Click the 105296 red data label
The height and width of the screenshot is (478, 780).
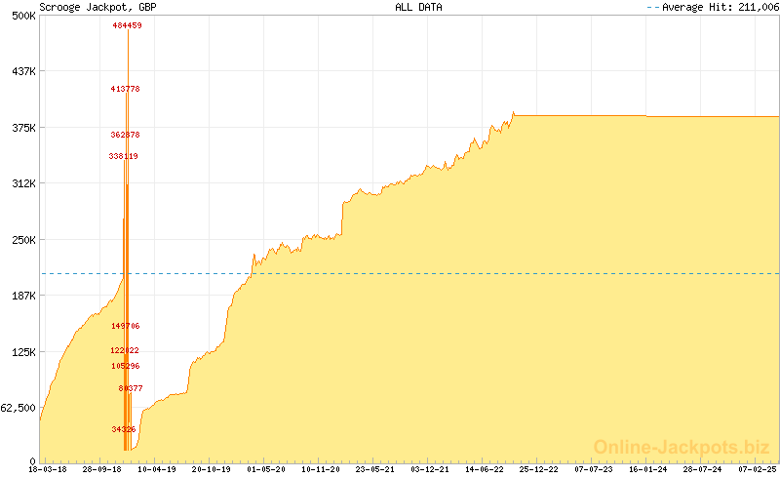[125, 366]
